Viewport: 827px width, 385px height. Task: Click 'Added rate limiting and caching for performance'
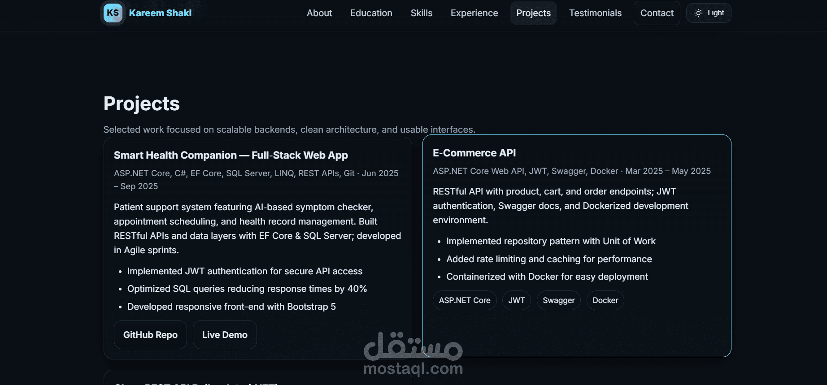click(x=549, y=259)
